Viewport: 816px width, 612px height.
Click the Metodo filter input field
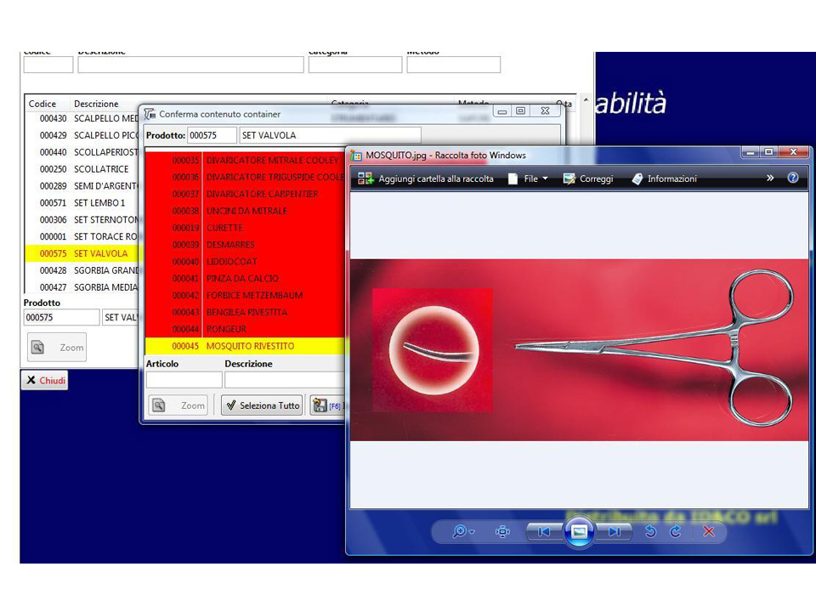click(454, 65)
